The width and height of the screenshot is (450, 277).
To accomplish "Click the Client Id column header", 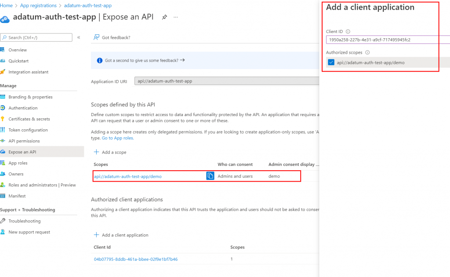I will click(102, 247).
